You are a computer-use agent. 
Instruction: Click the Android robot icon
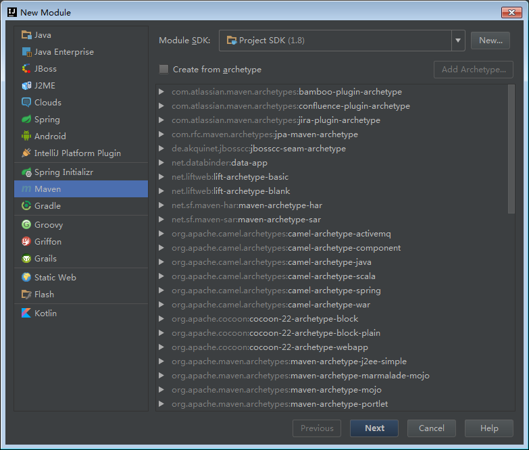26,136
